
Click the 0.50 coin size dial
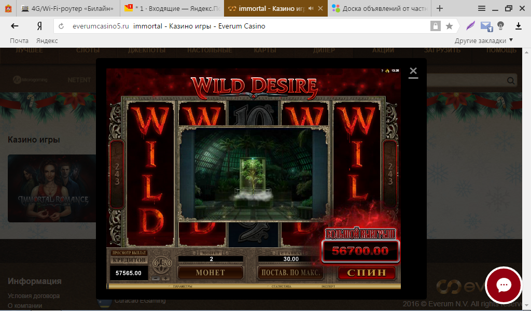click(162, 263)
